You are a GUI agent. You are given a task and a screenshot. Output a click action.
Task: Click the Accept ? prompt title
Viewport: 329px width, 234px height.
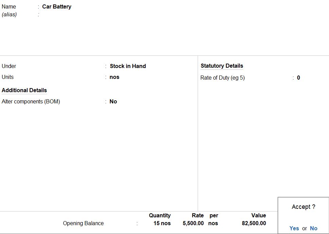click(x=303, y=207)
